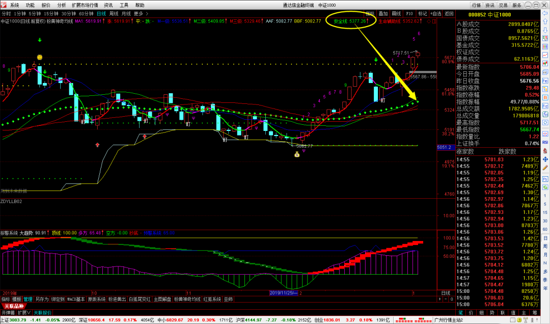The image size is (550, 324).
Task: Select the 主图解盘 template
Action: tap(162, 300)
